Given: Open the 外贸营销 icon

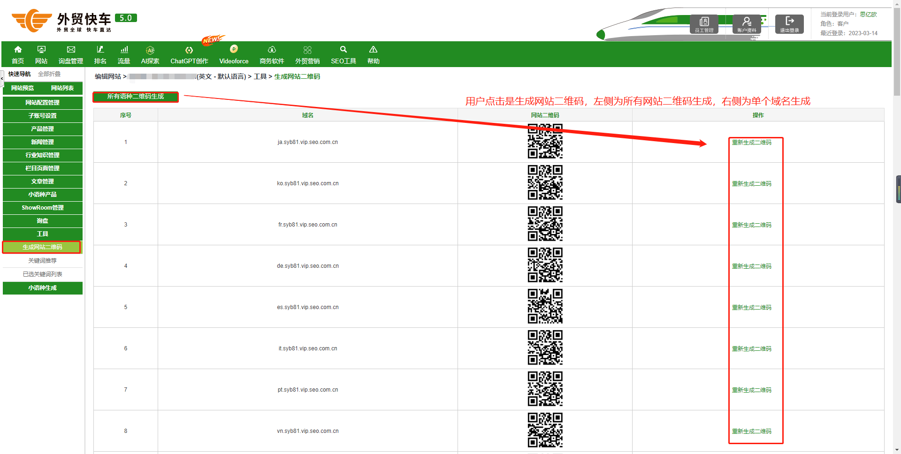Looking at the screenshot, I should [307, 50].
